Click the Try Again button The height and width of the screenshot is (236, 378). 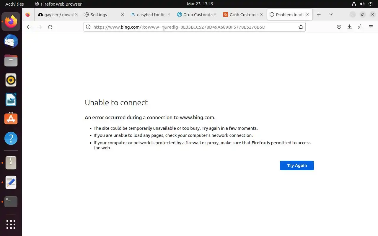[297, 165]
